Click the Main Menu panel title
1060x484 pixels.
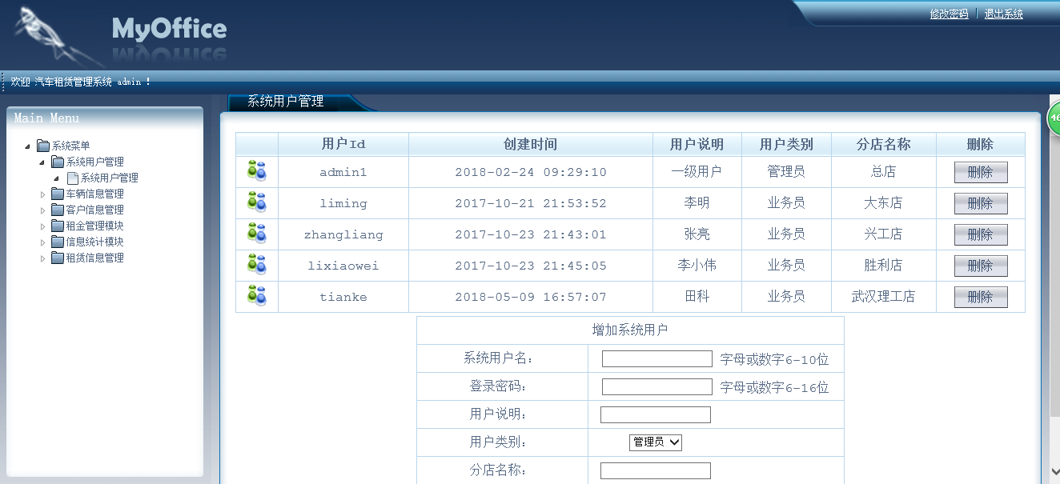tap(46, 118)
